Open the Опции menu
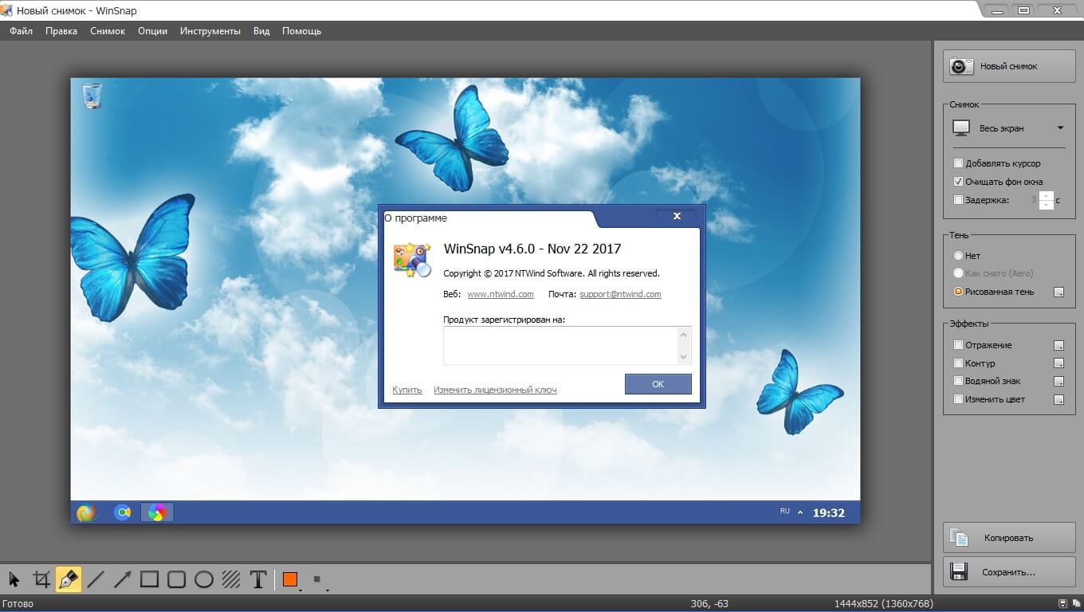 pyautogui.click(x=152, y=31)
